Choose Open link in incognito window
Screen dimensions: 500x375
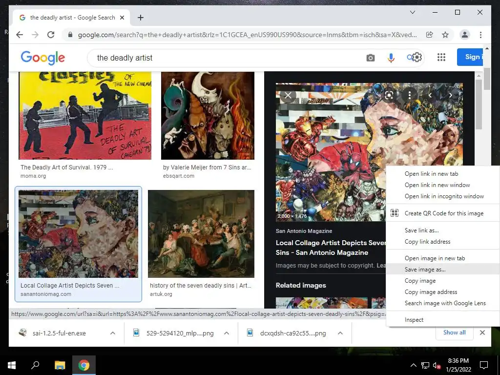point(442,196)
